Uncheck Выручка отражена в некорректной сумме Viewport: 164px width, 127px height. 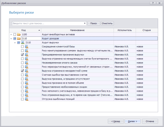click(22, 71)
